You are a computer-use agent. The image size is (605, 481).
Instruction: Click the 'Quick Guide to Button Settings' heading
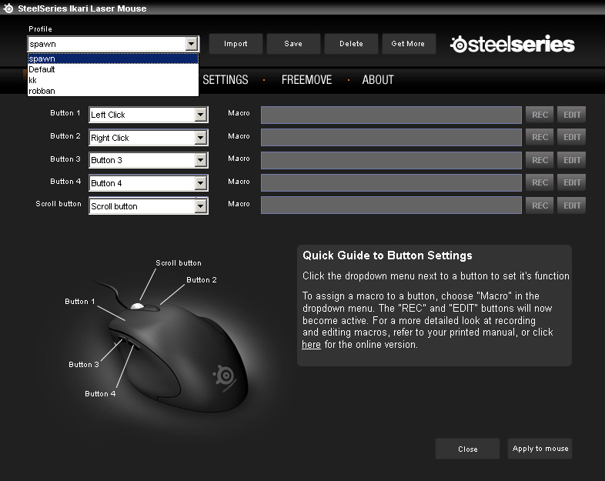tap(387, 256)
